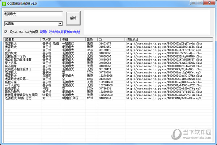Open the QQ音乐 source dropdown

tap(60, 24)
